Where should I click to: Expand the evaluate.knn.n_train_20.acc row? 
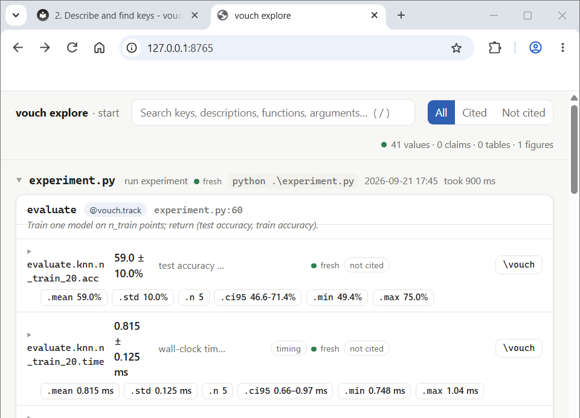(29, 251)
